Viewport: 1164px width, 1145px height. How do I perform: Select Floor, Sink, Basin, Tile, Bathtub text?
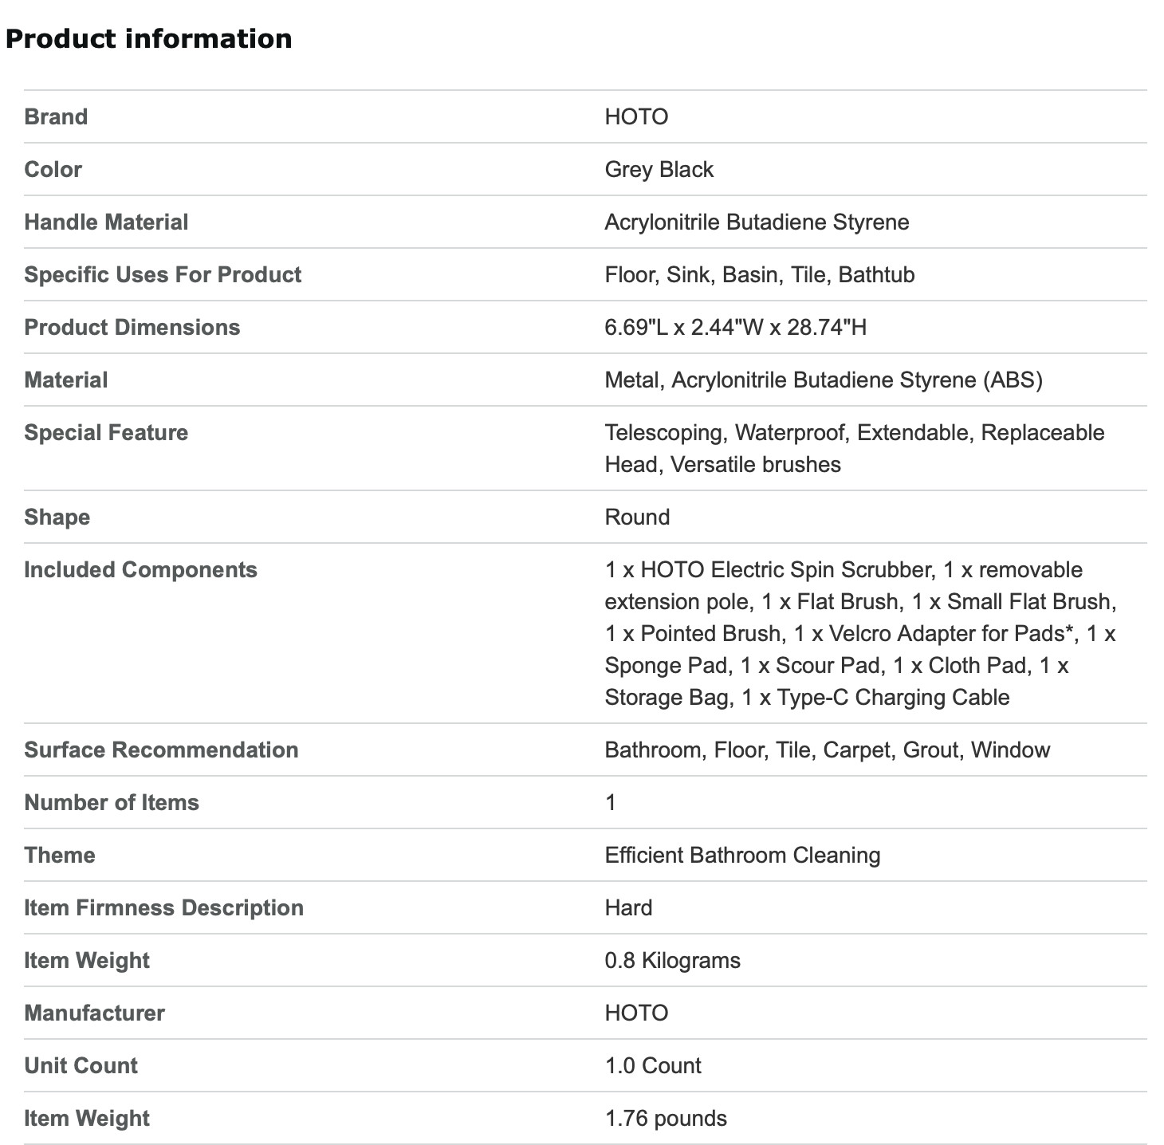point(760,274)
